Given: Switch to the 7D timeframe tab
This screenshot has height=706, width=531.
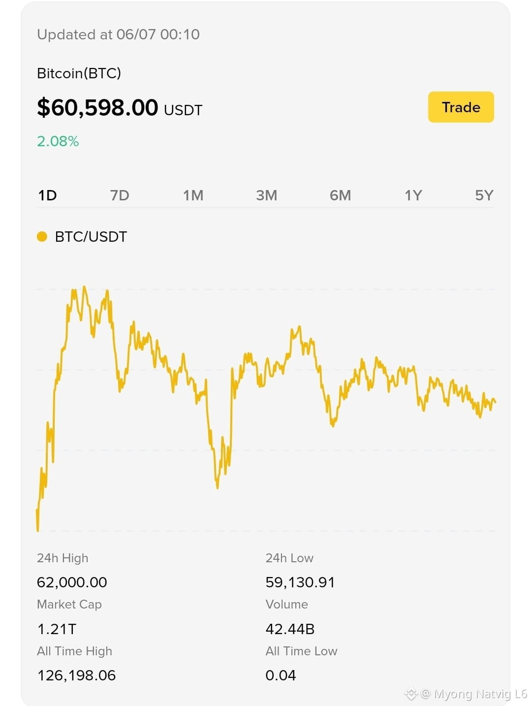Looking at the screenshot, I should (120, 195).
